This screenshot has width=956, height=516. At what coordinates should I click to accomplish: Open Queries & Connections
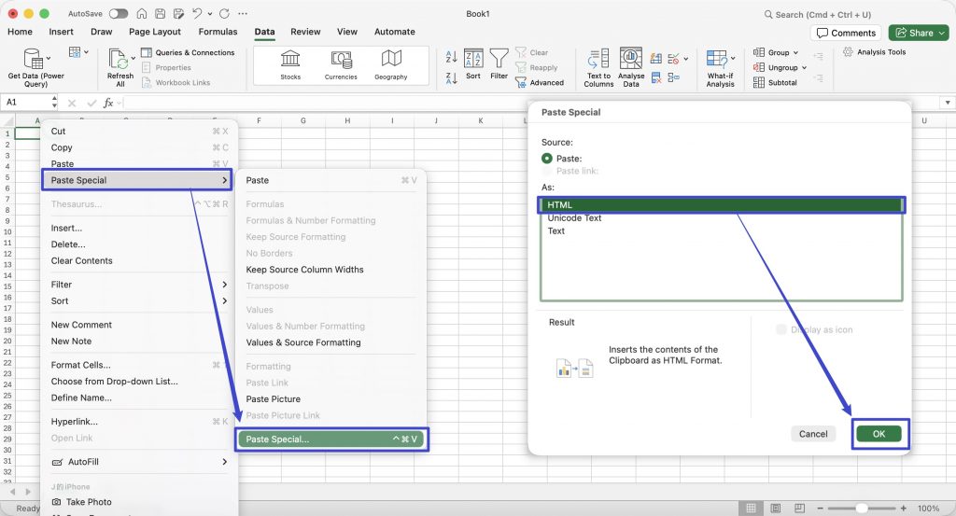[x=189, y=52]
